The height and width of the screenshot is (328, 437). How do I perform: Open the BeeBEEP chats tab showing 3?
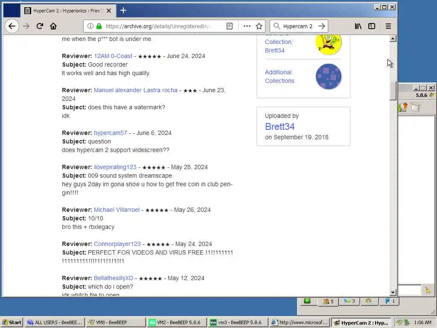tap(349, 301)
